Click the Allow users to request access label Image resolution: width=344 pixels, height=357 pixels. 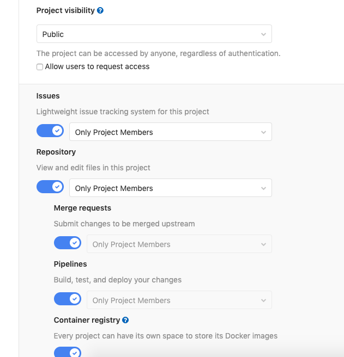[97, 66]
